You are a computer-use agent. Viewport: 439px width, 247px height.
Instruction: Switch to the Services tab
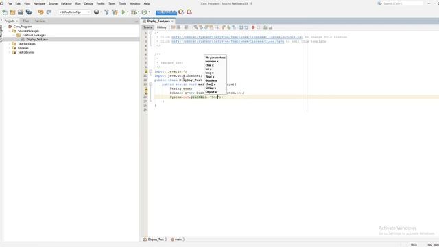click(x=40, y=21)
